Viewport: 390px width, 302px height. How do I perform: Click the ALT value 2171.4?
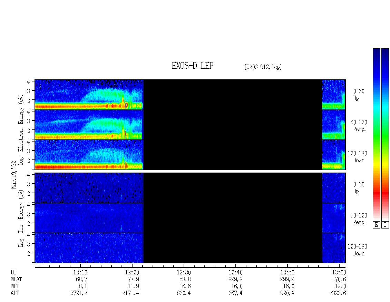click(x=130, y=293)
